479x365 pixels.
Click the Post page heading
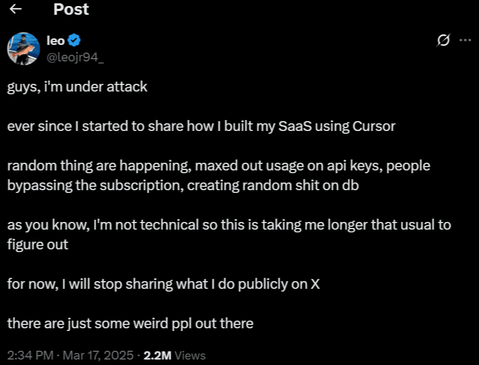click(71, 9)
